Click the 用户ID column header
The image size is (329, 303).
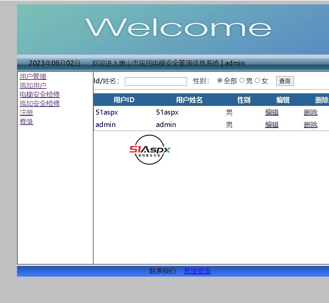click(124, 100)
